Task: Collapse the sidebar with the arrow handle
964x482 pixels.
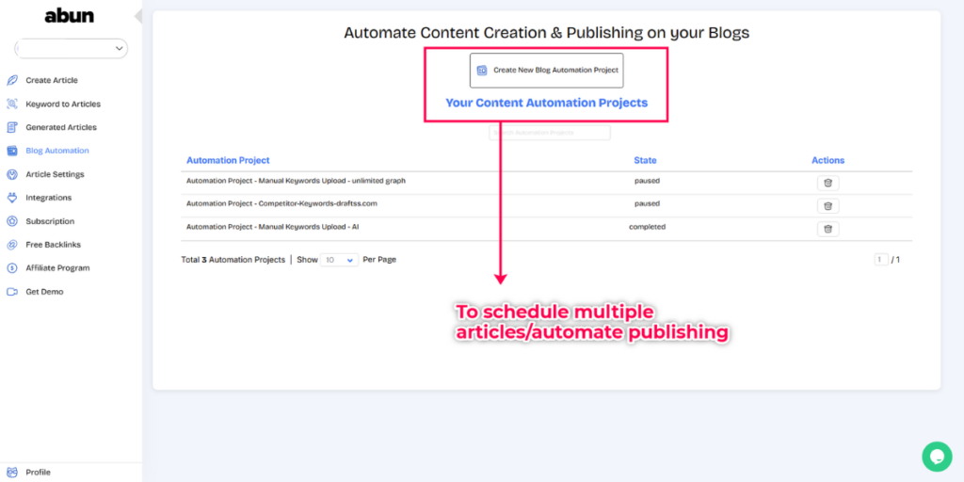Action: pos(138,16)
